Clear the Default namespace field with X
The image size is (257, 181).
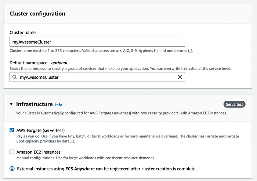(180, 77)
